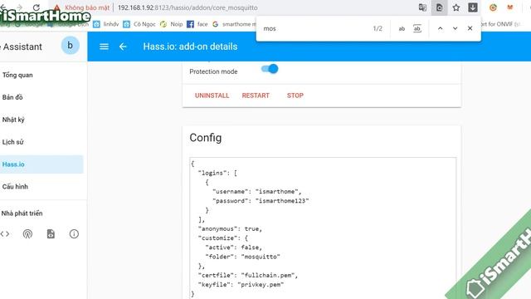Open Cấu hình in the sidebar
This screenshot has width=531, height=299.
pyautogui.click(x=41, y=186)
